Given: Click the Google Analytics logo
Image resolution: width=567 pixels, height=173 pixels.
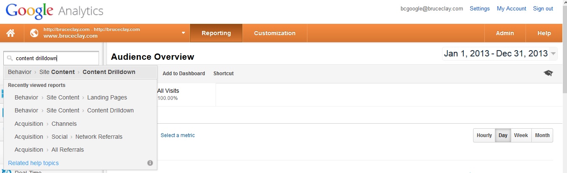Looking at the screenshot, I should (55, 11).
